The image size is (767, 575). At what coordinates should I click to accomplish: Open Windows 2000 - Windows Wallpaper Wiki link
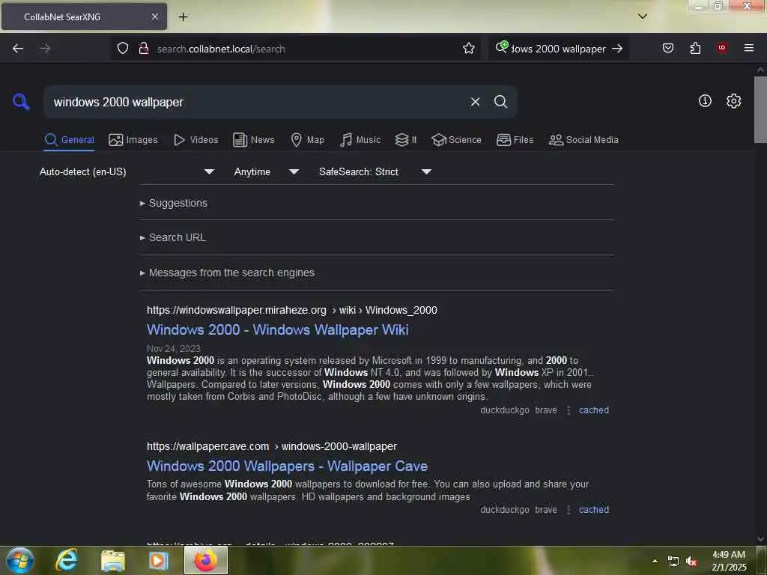tap(277, 330)
